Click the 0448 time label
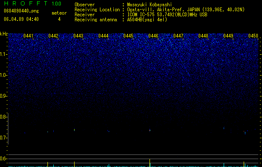Image resolution: width=262 pixels, height=167 pixels. pos(203,36)
